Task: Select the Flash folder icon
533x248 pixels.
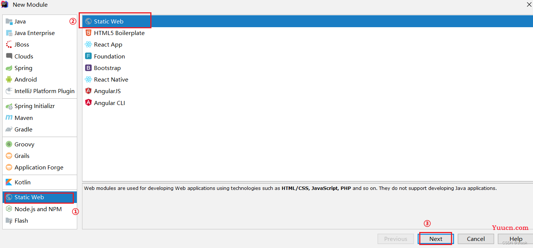Action: coord(9,220)
